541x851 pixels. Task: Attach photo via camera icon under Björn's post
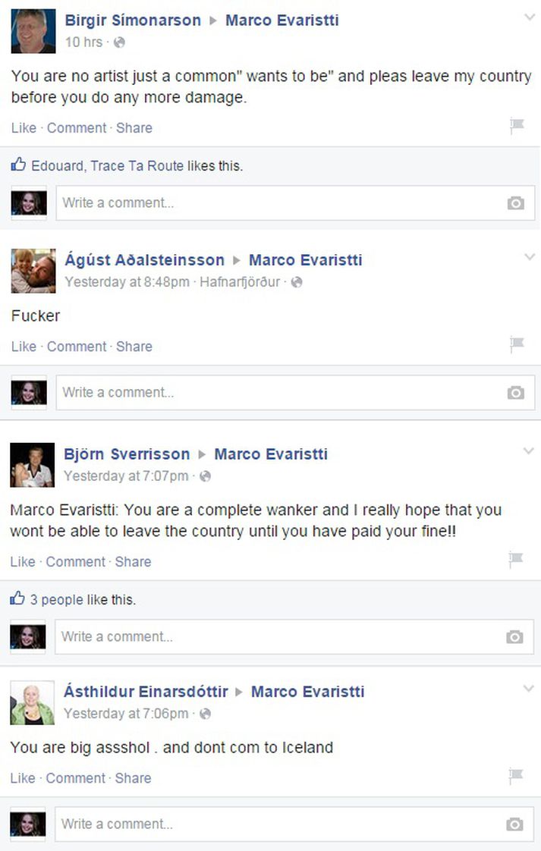coord(514,636)
